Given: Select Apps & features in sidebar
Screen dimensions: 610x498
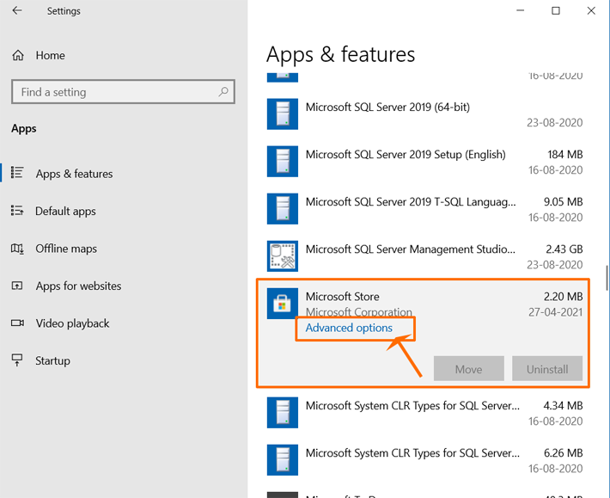Looking at the screenshot, I should (x=74, y=174).
